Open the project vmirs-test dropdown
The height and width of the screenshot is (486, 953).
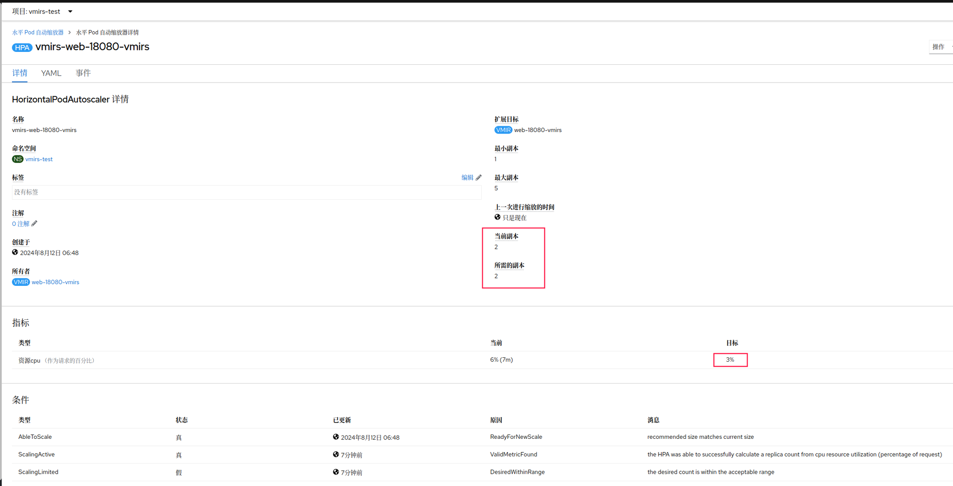(x=42, y=11)
